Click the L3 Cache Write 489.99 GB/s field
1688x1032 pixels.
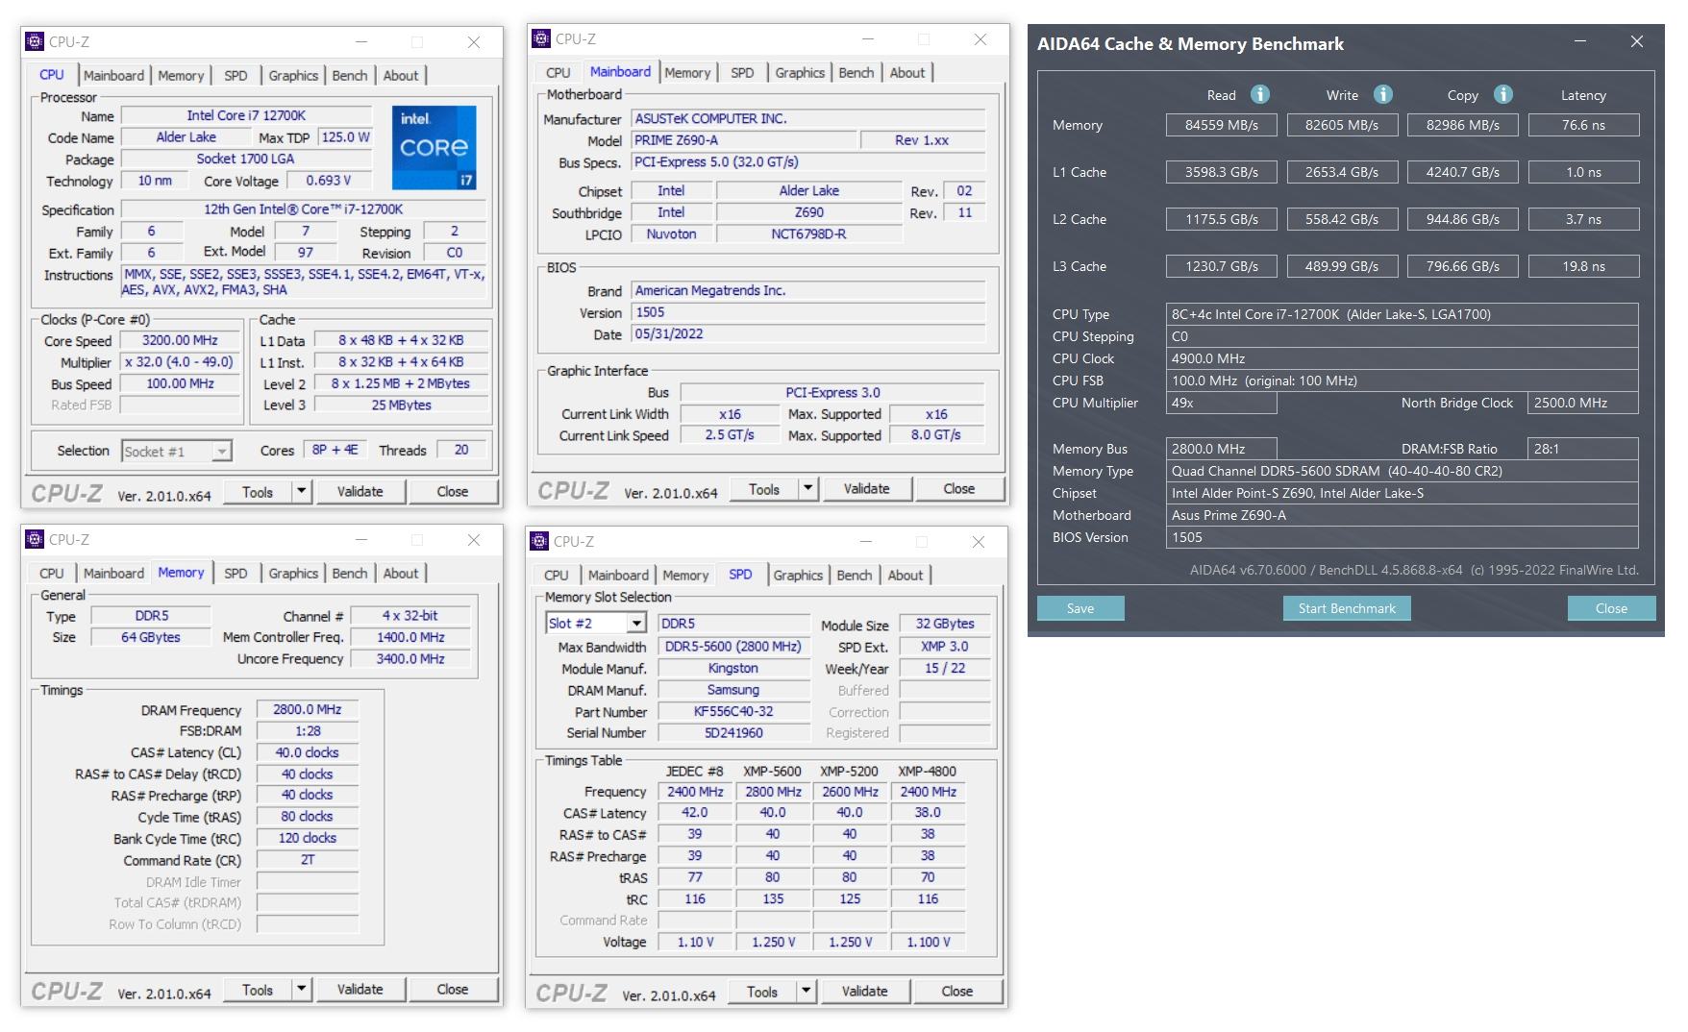tap(1342, 266)
